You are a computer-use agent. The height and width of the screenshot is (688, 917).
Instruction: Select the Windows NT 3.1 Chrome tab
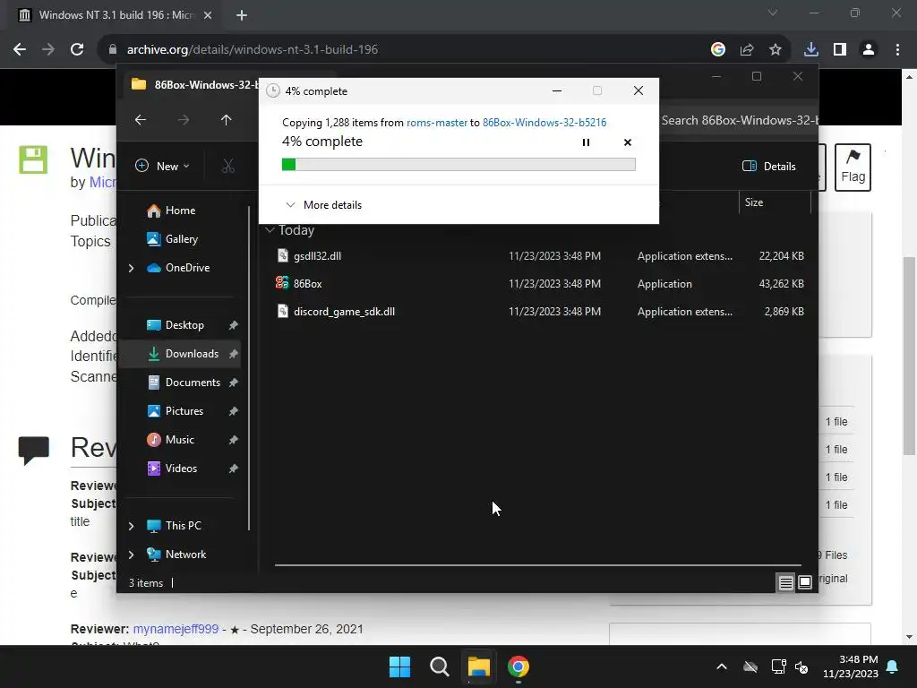[x=116, y=15]
